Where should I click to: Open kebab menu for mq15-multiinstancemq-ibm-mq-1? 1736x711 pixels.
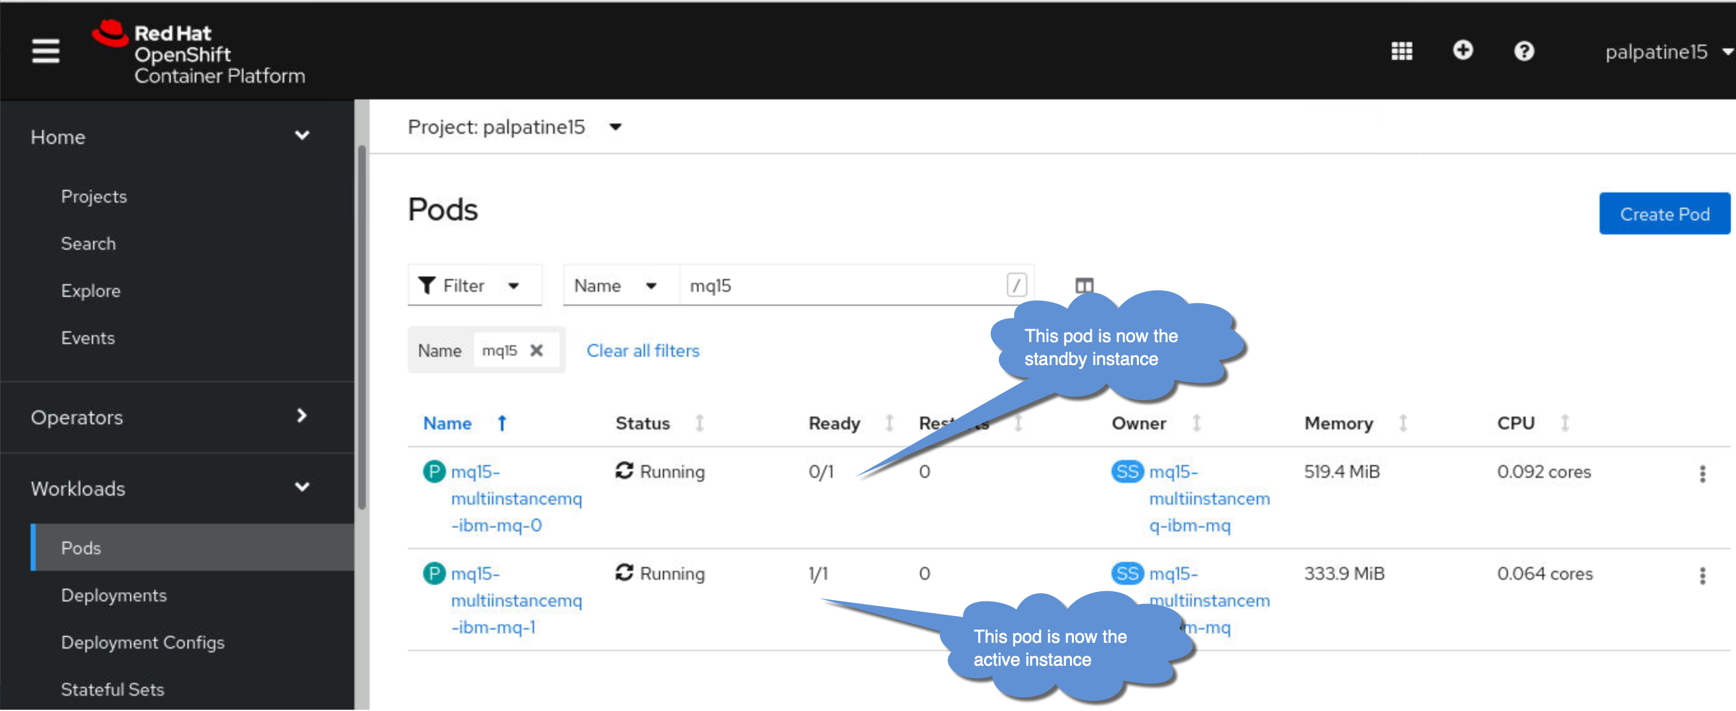(1702, 575)
